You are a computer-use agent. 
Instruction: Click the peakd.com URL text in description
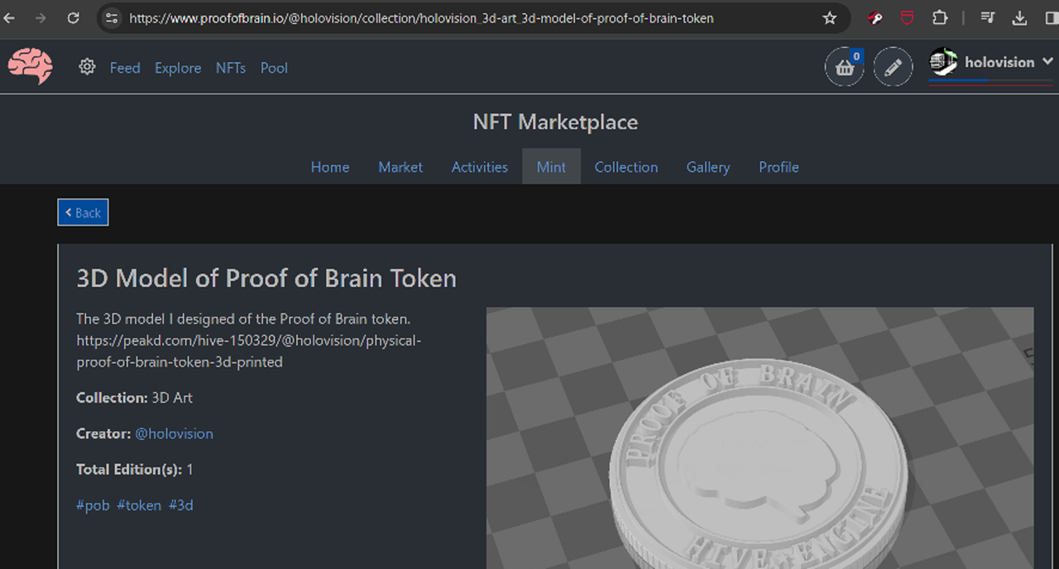coord(249,351)
